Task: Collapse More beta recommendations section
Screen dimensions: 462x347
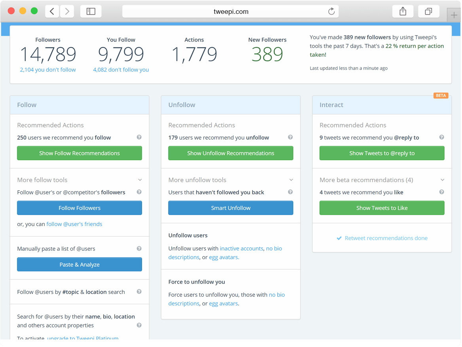Action: (x=442, y=180)
